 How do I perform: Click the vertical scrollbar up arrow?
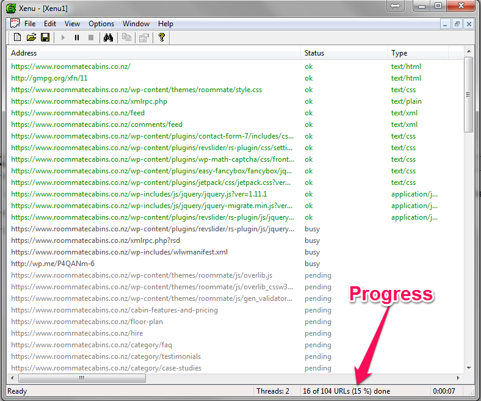pyautogui.click(x=468, y=51)
